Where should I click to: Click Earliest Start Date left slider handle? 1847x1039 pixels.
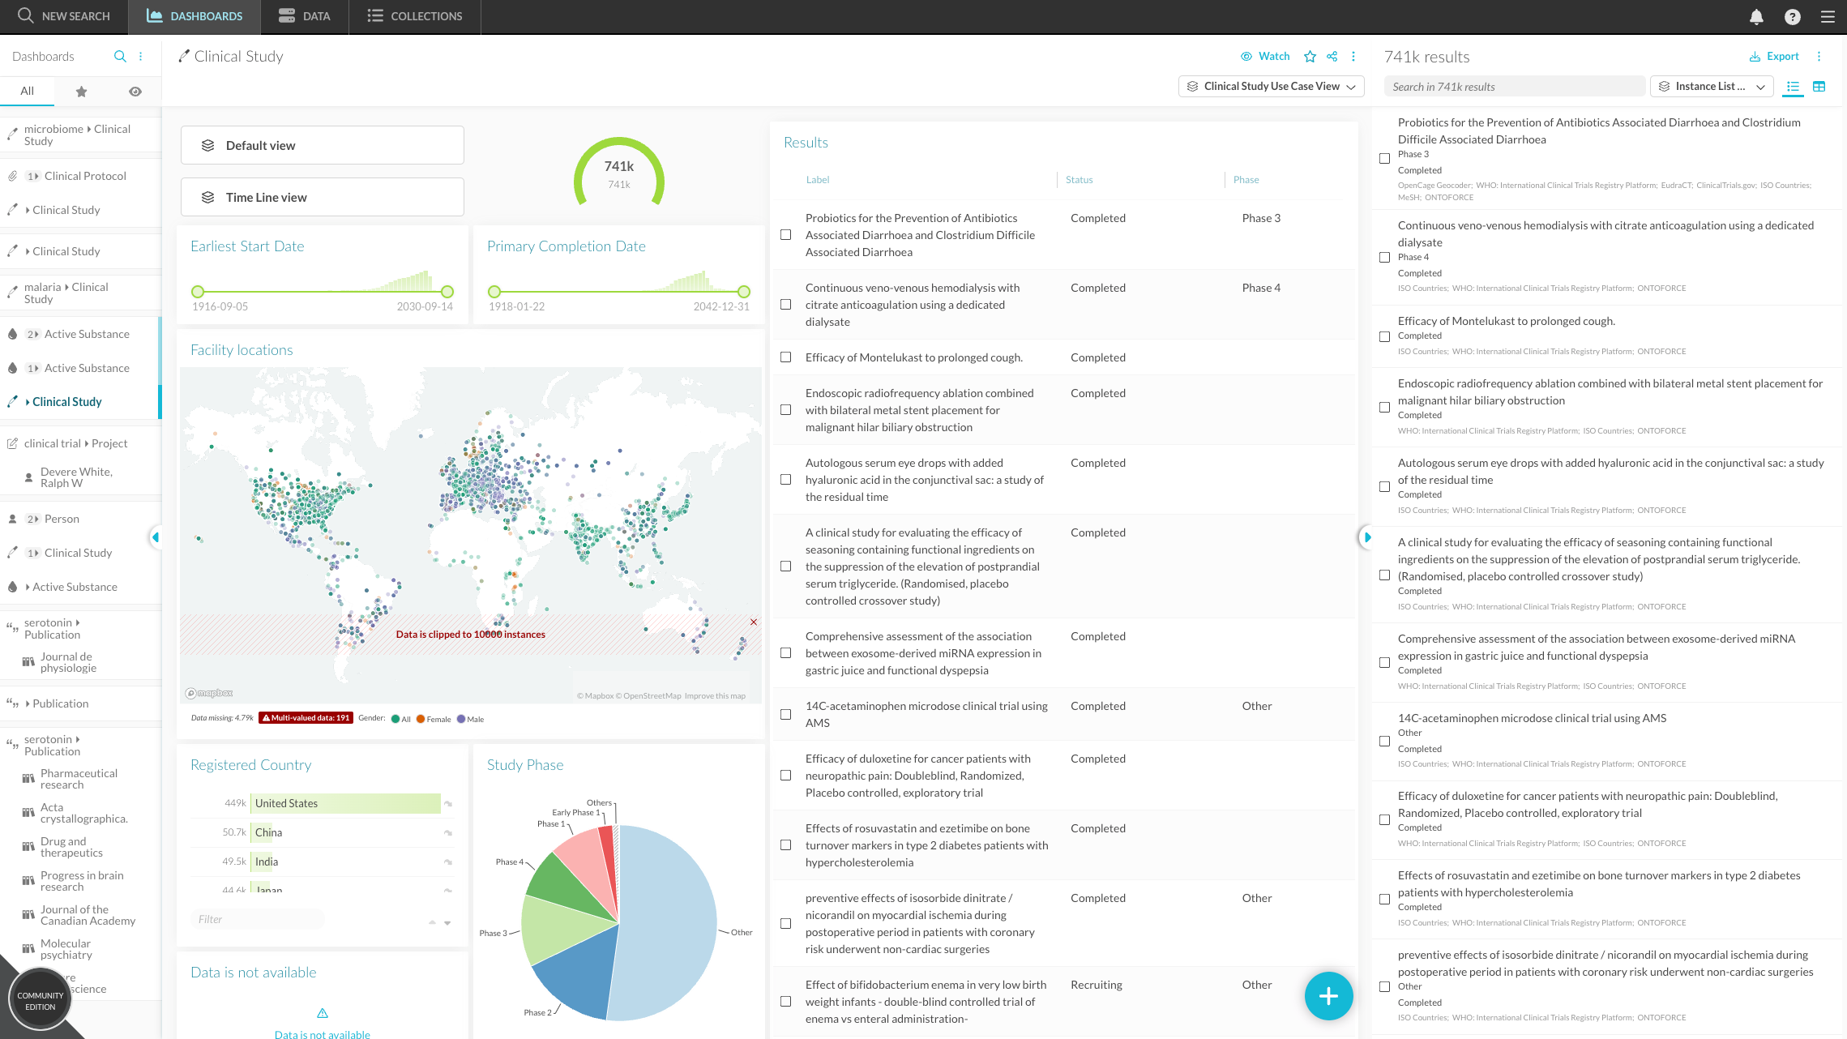pos(198,292)
